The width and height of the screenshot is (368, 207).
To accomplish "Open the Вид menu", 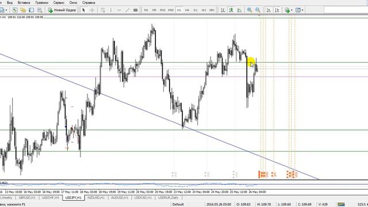I will click(x=10, y=2).
